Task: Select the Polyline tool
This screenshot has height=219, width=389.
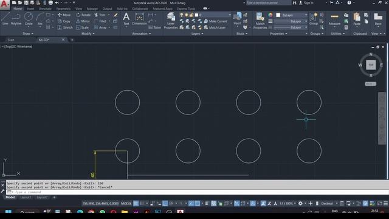Action: (x=16, y=19)
